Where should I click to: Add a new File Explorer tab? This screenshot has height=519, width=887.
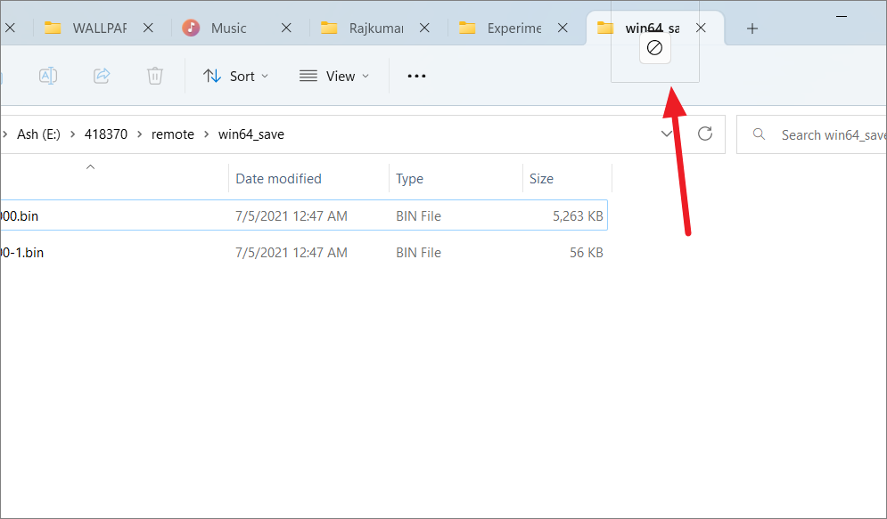[x=751, y=28]
